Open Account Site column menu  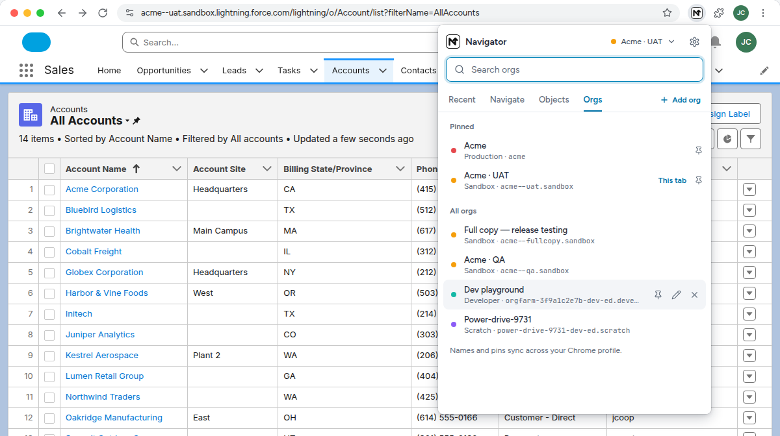(266, 169)
